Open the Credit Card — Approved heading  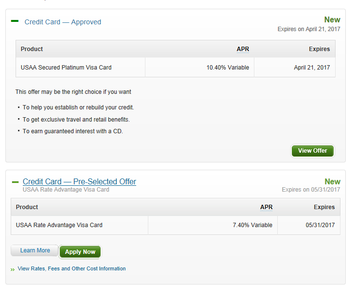tap(63, 22)
